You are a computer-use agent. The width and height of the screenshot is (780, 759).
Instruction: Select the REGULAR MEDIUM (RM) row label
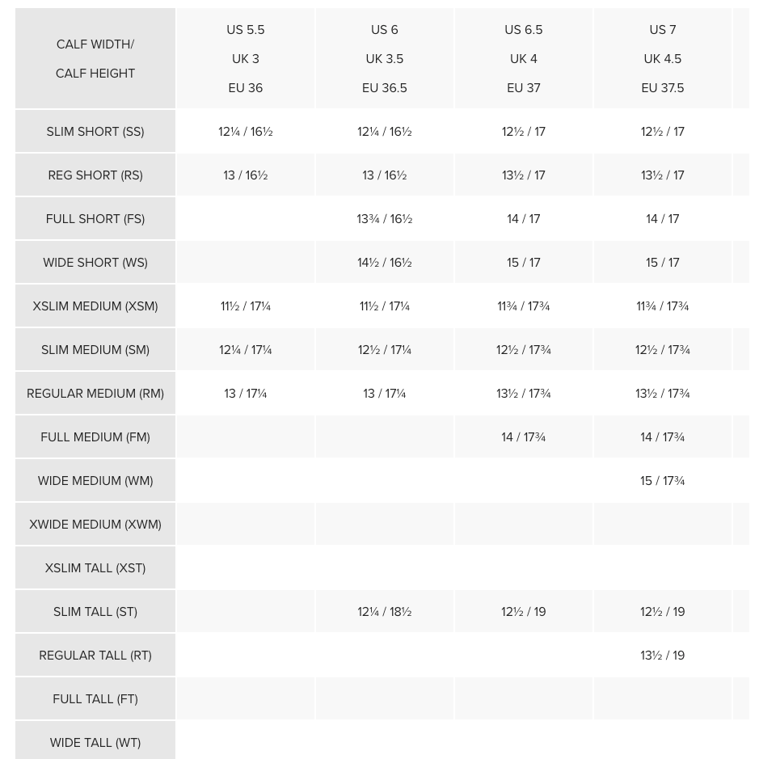point(95,394)
